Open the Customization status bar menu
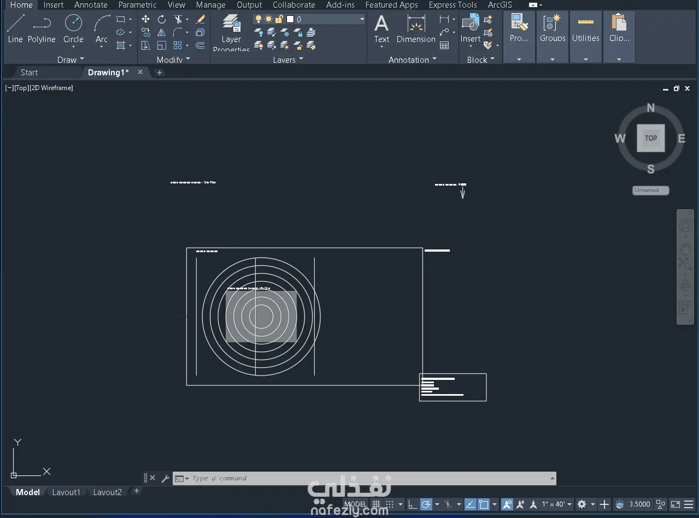The width and height of the screenshot is (699, 518). (689, 504)
